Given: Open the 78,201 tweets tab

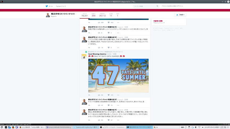Looking at the screenshot, I should (85, 15).
